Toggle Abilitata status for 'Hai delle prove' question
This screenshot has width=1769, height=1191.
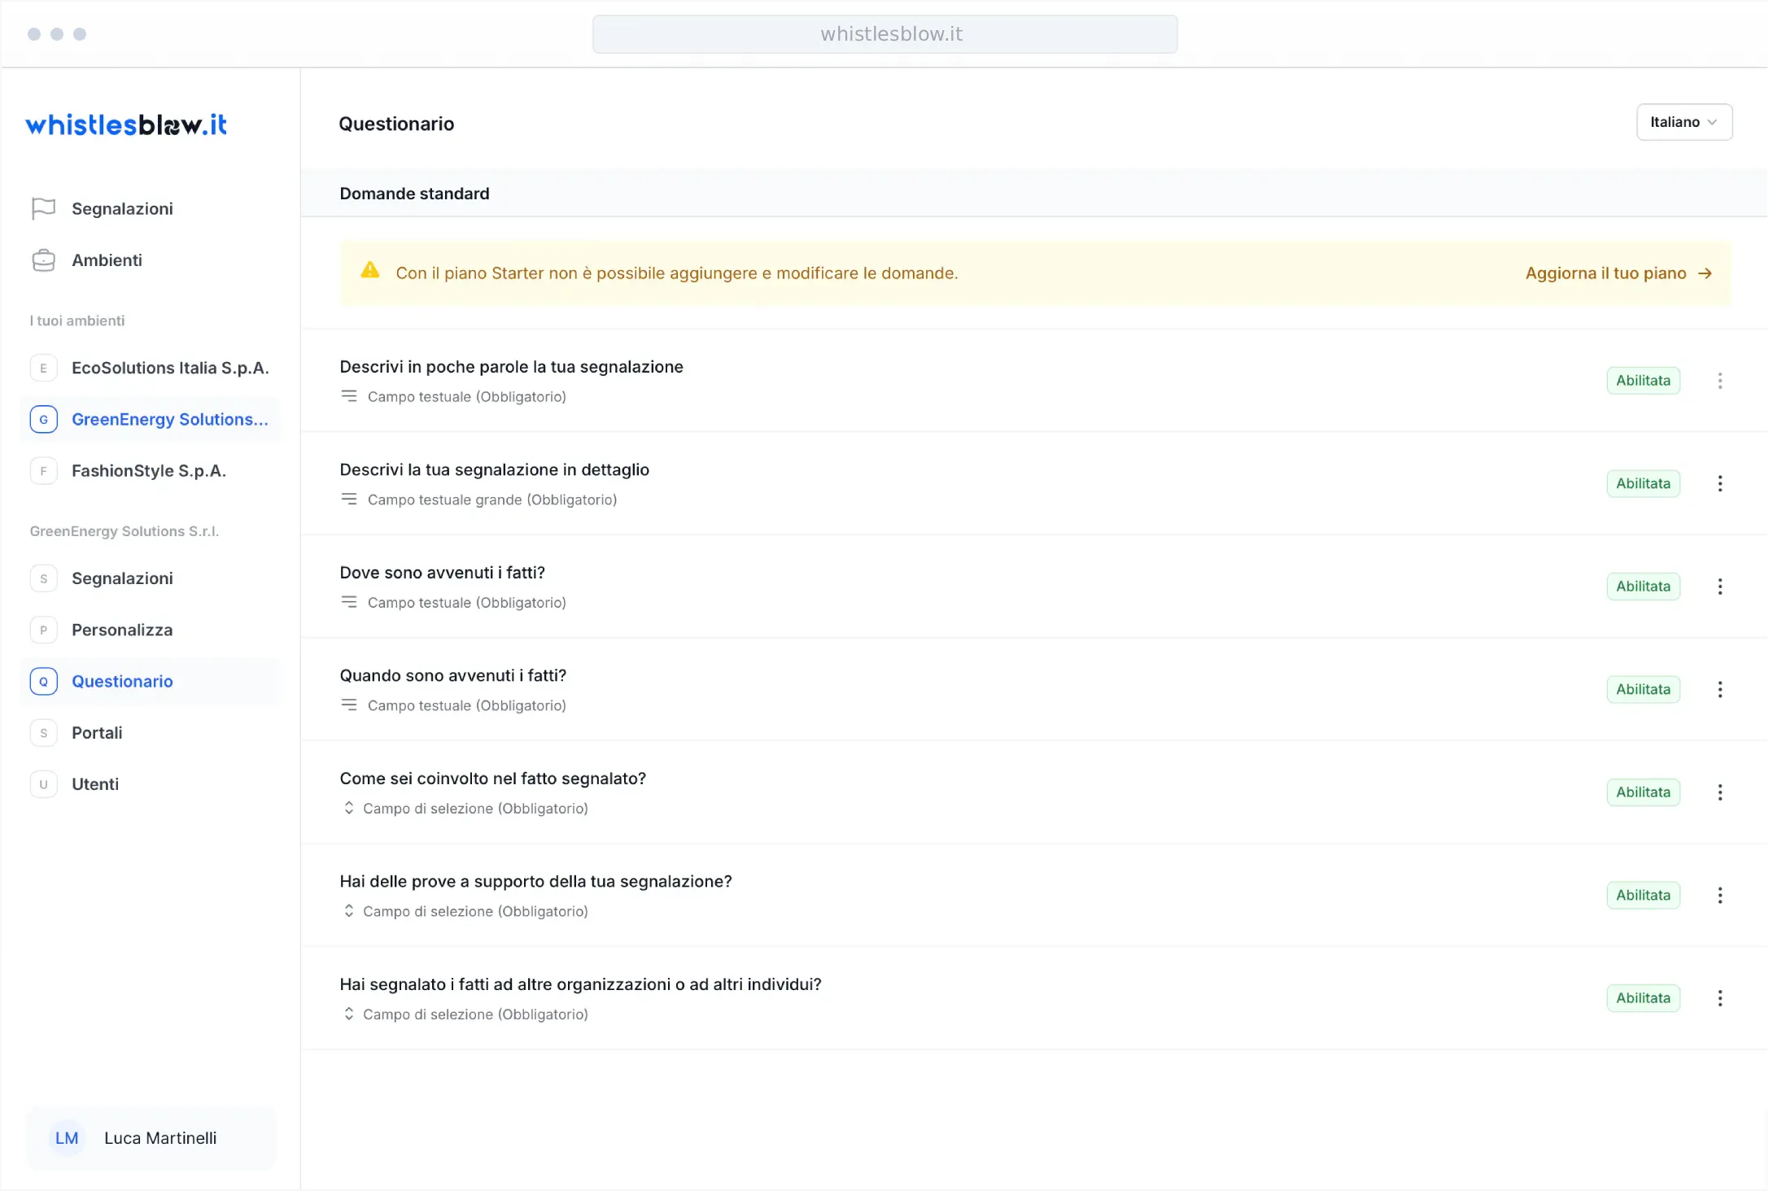1643,896
